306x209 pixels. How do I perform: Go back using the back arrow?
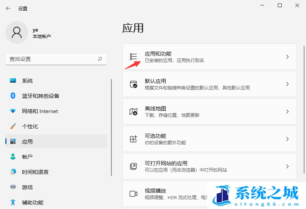coord(8,8)
